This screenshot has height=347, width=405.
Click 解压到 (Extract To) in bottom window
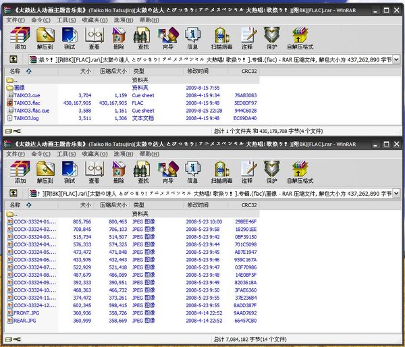pos(45,172)
